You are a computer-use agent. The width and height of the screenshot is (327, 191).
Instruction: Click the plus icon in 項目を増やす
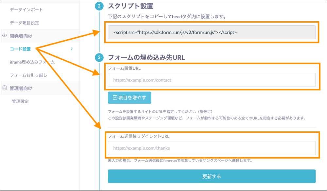pos(115,97)
